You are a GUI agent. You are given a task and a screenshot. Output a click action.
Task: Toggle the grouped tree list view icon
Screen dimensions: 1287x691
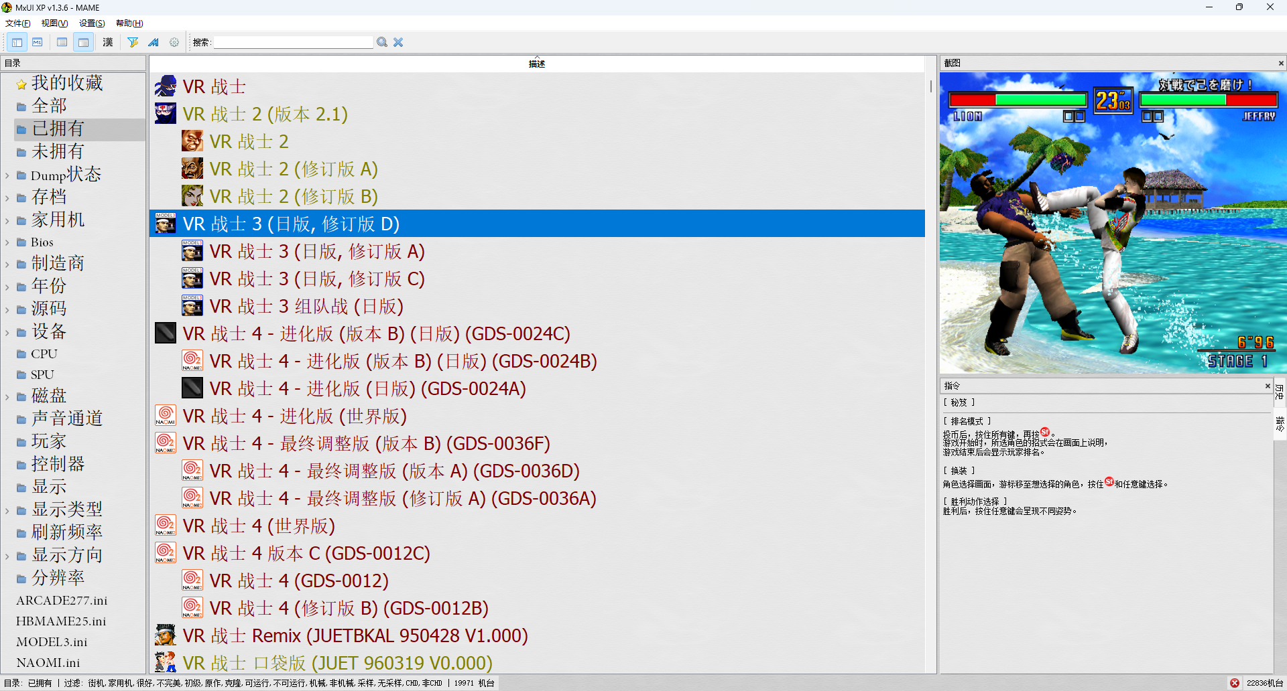click(83, 42)
